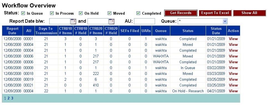The height and width of the screenshot is (105, 268).
Task: Click into the AU input field
Action: pyautogui.click(x=145, y=22)
